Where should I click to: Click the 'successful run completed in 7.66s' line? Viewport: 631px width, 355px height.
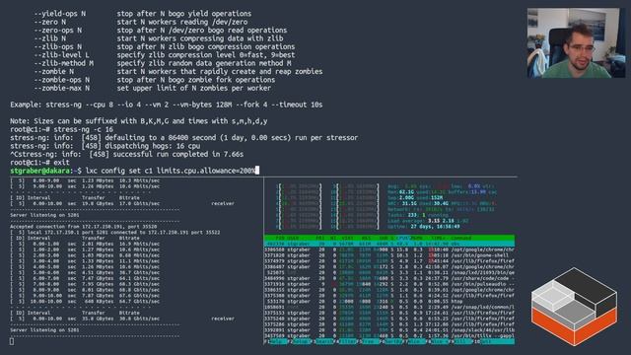(x=127, y=154)
